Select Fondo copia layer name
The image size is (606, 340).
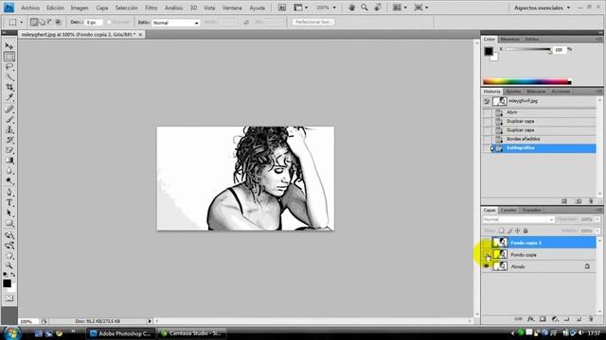click(524, 255)
